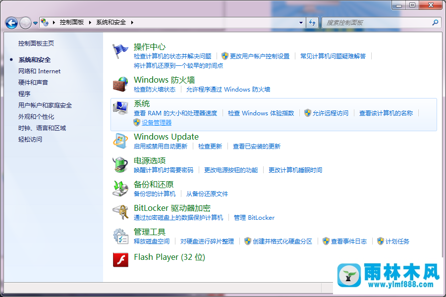Open recent pages dropdown next to forward arrow
The width and height of the screenshot is (446, 297).
(35, 23)
